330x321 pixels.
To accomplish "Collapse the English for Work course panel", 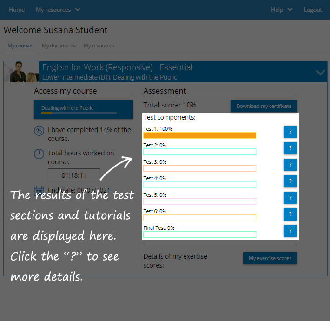I will (x=320, y=72).
